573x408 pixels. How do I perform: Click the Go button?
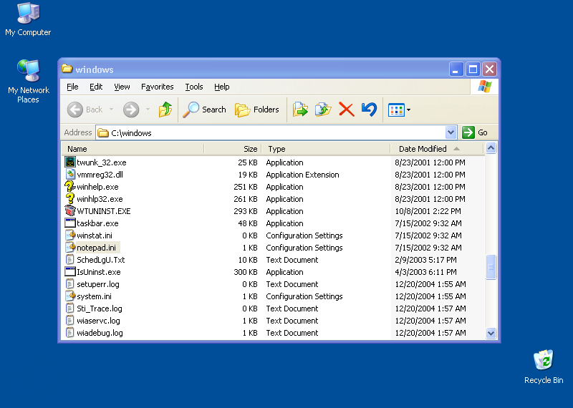475,132
